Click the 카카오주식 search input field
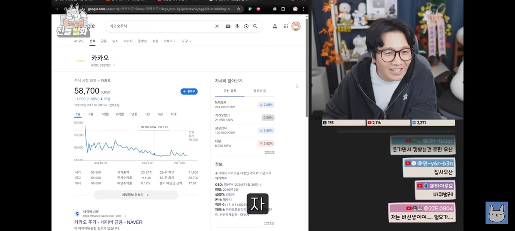Screen dimensions: 515x231 tap(159, 26)
